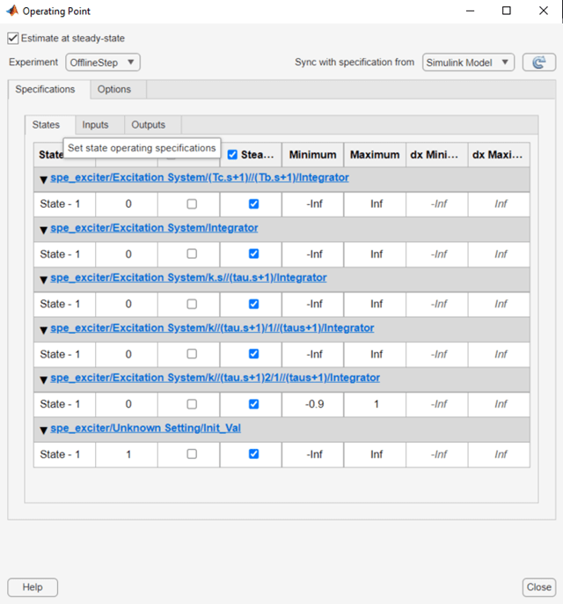This screenshot has width=563, height=604.
Task: Open the k.s//(tau.s+1)/Integrator link
Action: 188,277
